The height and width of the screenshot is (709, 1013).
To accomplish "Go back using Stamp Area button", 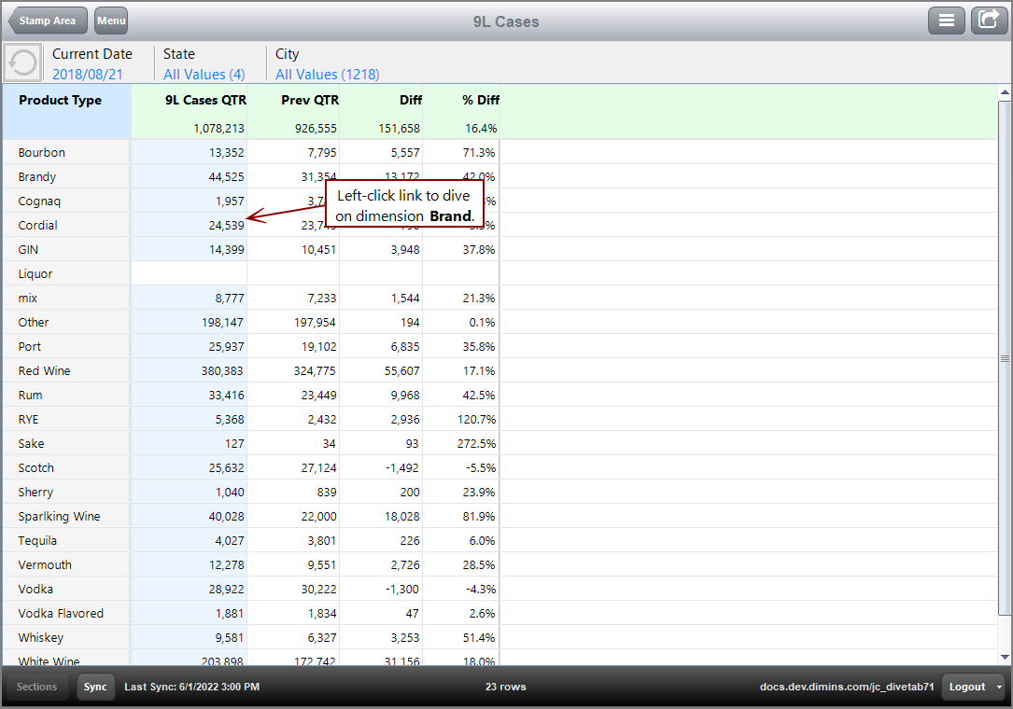I will (x=49, y=21).
